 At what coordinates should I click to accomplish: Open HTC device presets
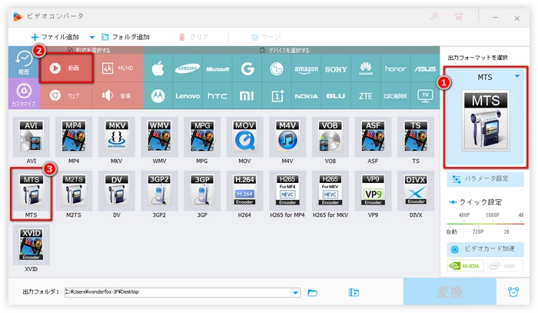[218, 96]
